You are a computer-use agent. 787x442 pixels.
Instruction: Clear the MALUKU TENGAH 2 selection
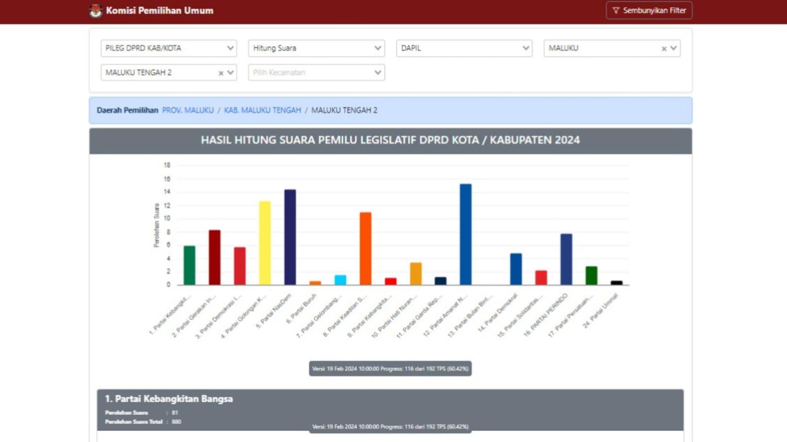[x=220, y=73]
